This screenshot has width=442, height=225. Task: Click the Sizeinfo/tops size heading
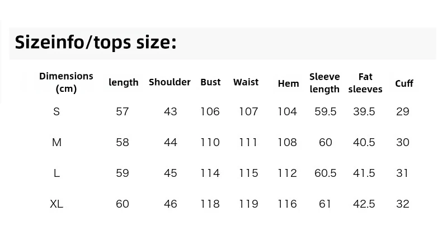(x=96, y=43)
